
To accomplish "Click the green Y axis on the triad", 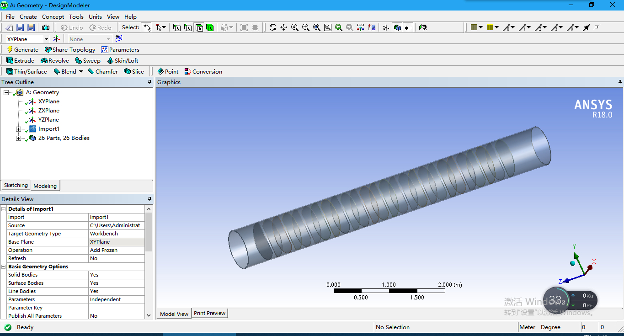I will (578, 261).
